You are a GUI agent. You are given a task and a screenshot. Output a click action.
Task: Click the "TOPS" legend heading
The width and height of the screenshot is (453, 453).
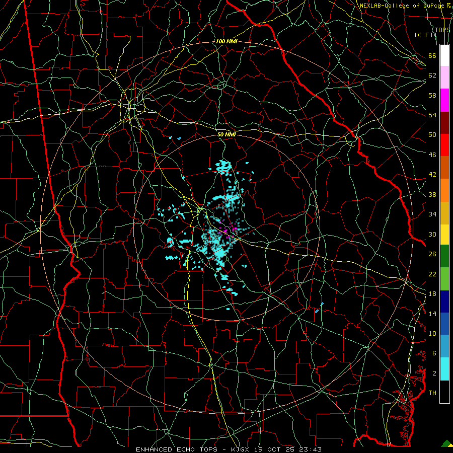click(x=442, y=30)
